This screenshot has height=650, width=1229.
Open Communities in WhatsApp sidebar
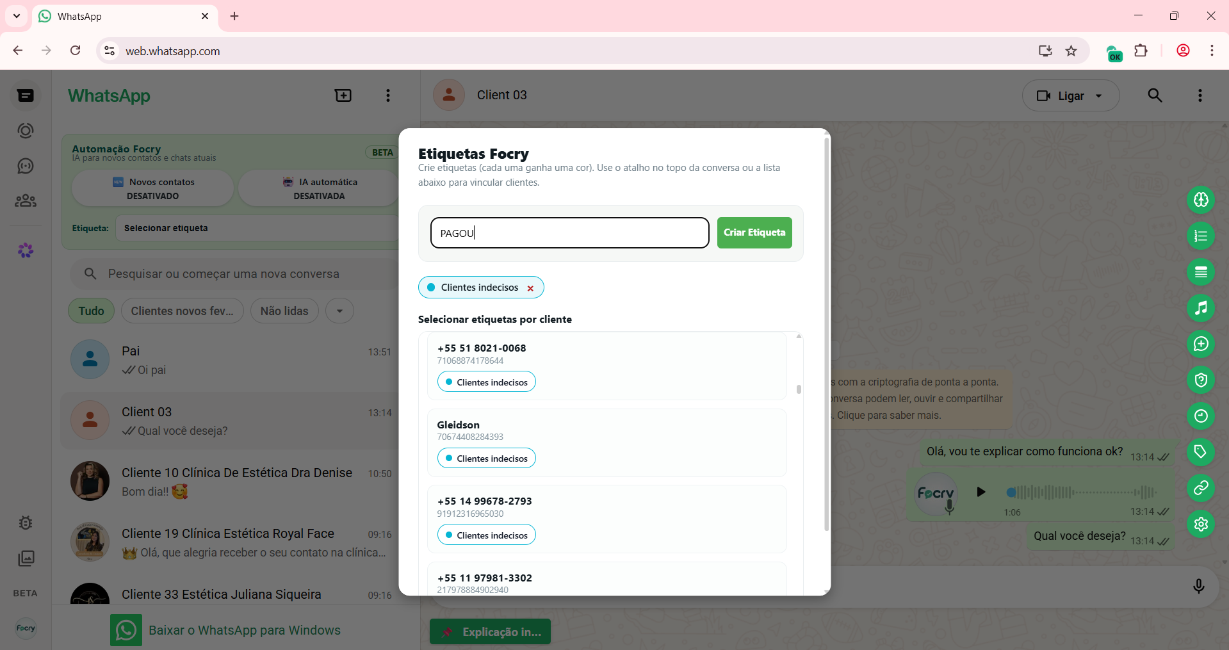coord(25,200)
